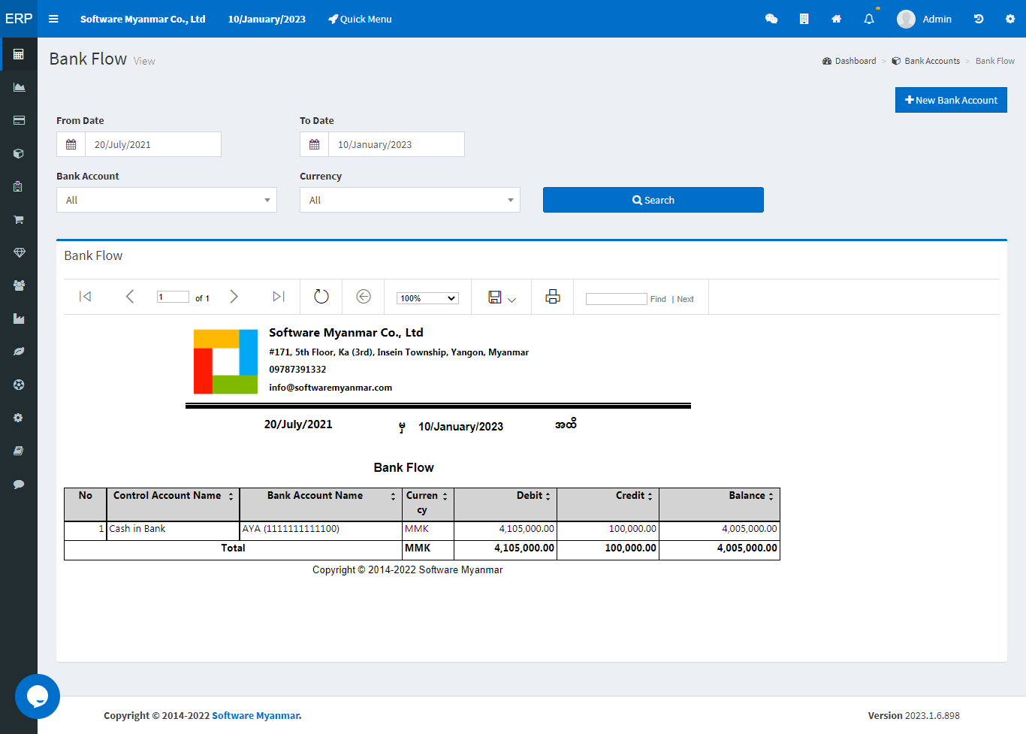Refresh the report
The image size is (1026, 734).
tap(321, 297)
